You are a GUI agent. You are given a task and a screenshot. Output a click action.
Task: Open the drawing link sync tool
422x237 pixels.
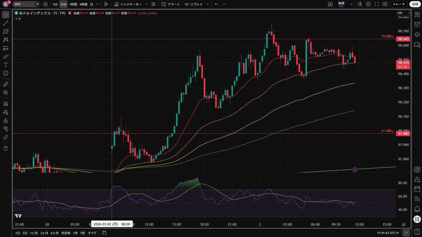[x=6, y=137]
